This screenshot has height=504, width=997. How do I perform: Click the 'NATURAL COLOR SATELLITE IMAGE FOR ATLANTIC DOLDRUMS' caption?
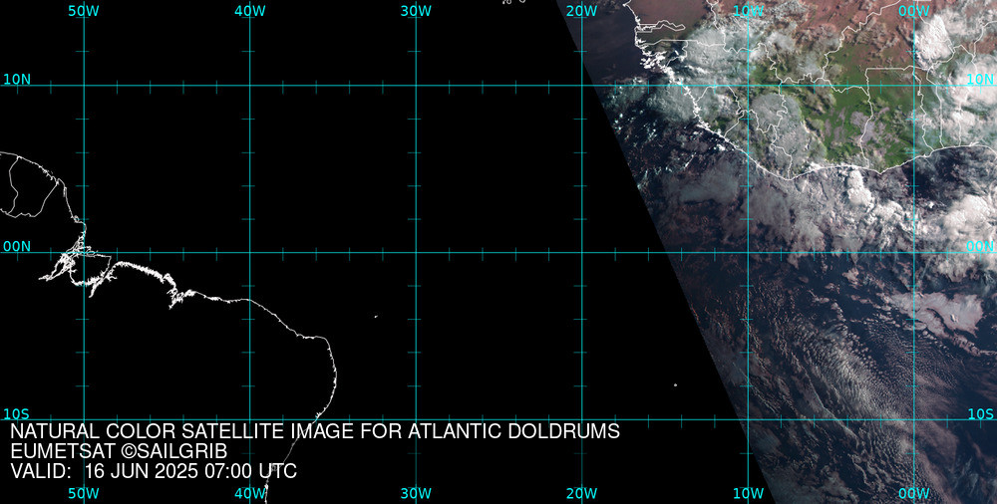[x=315, y=431]
